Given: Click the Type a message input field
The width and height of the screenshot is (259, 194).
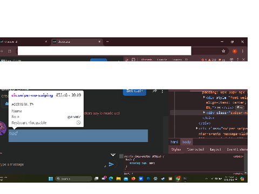Looking at the screenshot, I should (x=52, y=164).
